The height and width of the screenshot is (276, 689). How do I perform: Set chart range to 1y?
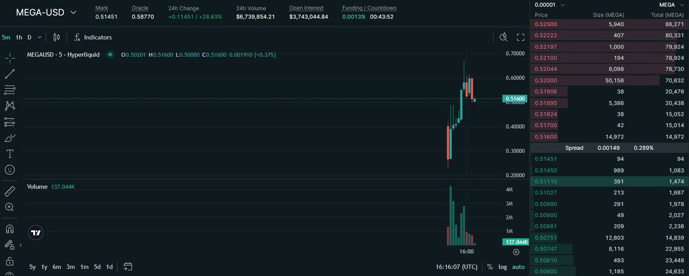coord(44,267)
